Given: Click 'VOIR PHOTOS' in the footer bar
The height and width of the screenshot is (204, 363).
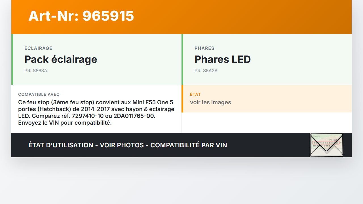Looking at the screenshot, I should 122,145.
